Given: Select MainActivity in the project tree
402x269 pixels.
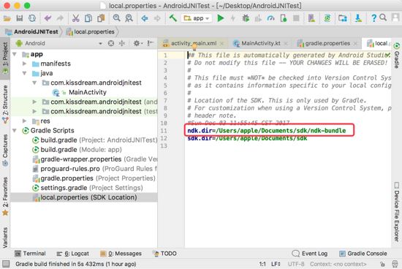Looking at the screenshot, I should (x=88, y=92).
